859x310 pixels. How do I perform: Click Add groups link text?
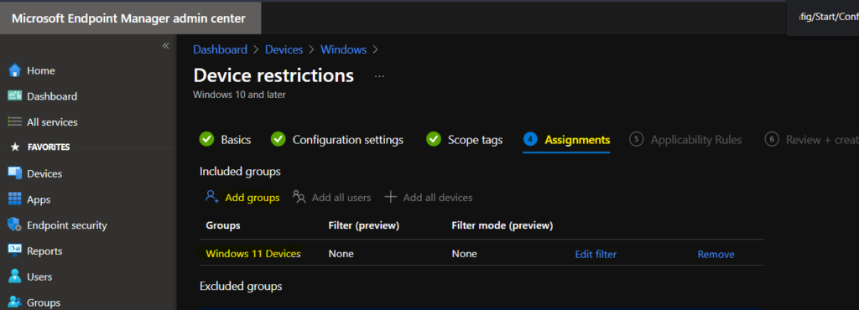[x=252, y=198]
